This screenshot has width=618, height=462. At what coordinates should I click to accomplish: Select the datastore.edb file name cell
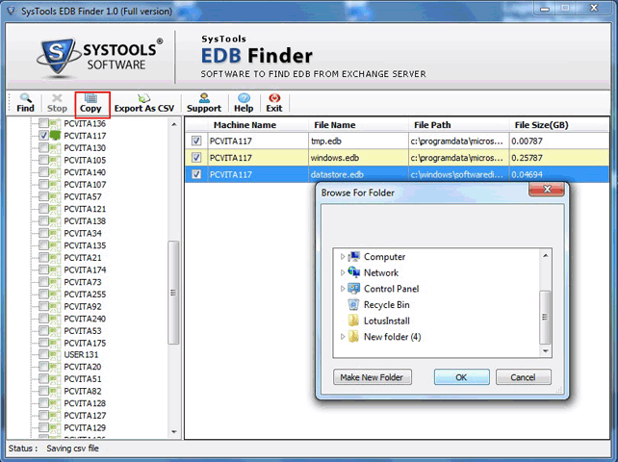pyautogui.click(x=358, y=174)
